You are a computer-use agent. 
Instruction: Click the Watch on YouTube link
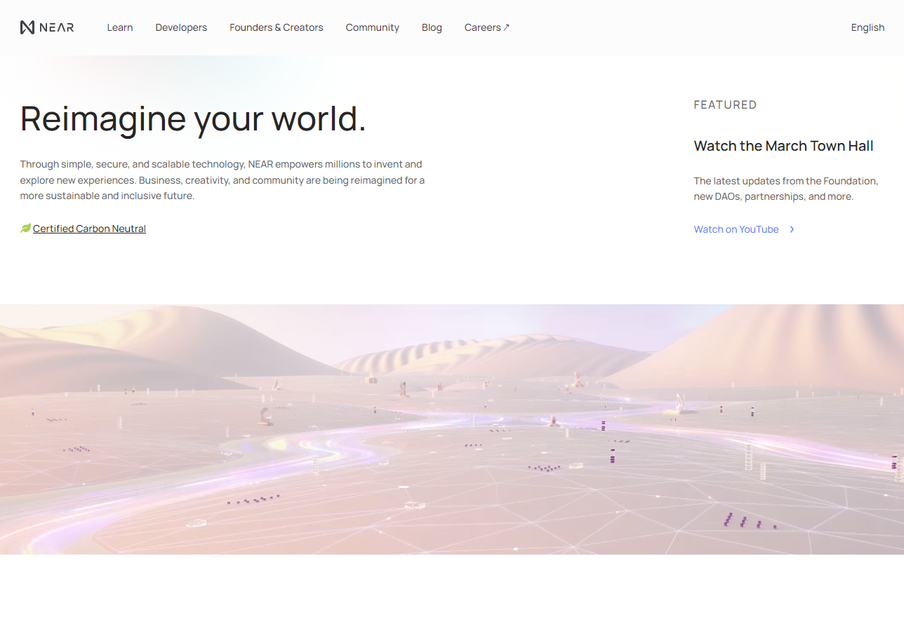tap(736, 229)
